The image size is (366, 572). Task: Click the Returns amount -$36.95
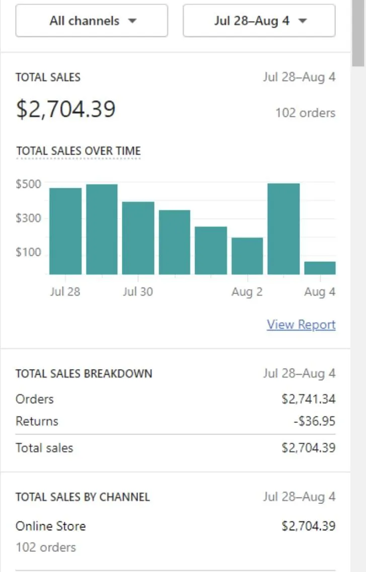(x=314, y=421)
